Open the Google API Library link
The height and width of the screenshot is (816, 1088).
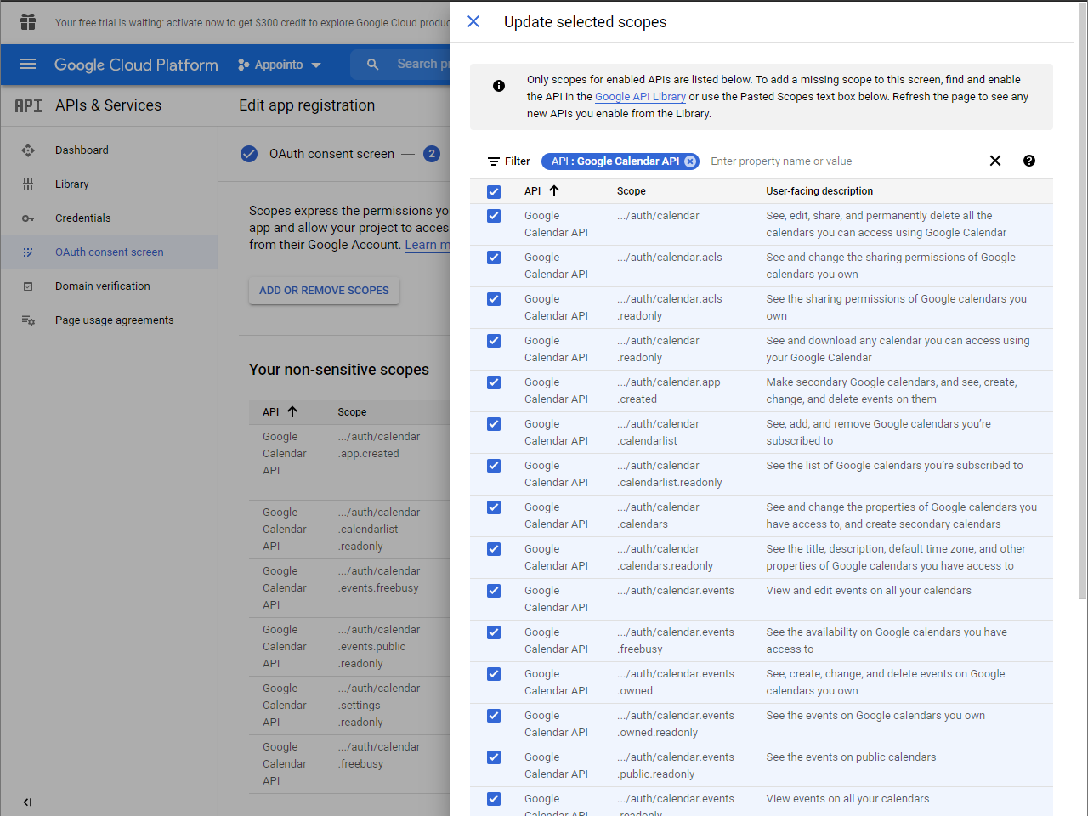pos(640,97)
